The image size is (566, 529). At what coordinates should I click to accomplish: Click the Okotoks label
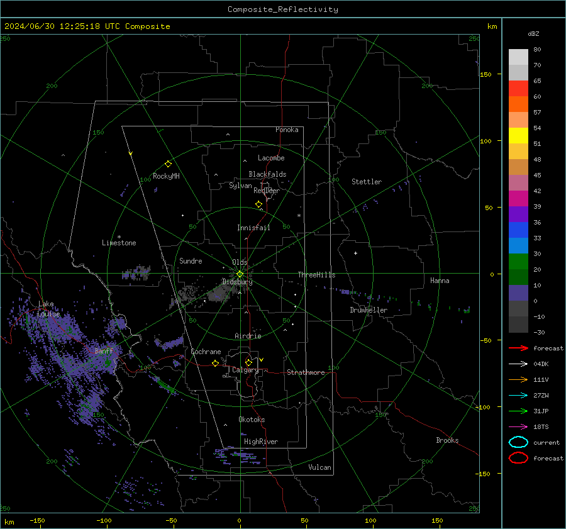tap(252, 420)
